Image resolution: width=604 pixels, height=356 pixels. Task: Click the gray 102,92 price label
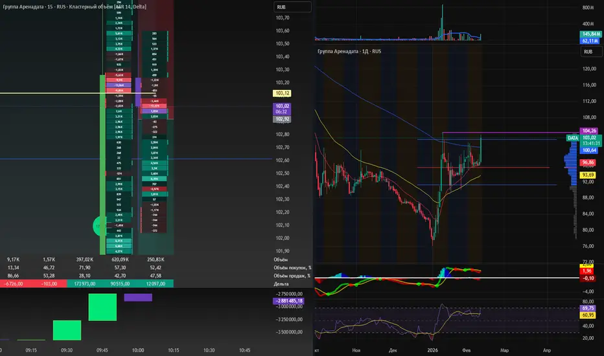(x=282, y=119)
